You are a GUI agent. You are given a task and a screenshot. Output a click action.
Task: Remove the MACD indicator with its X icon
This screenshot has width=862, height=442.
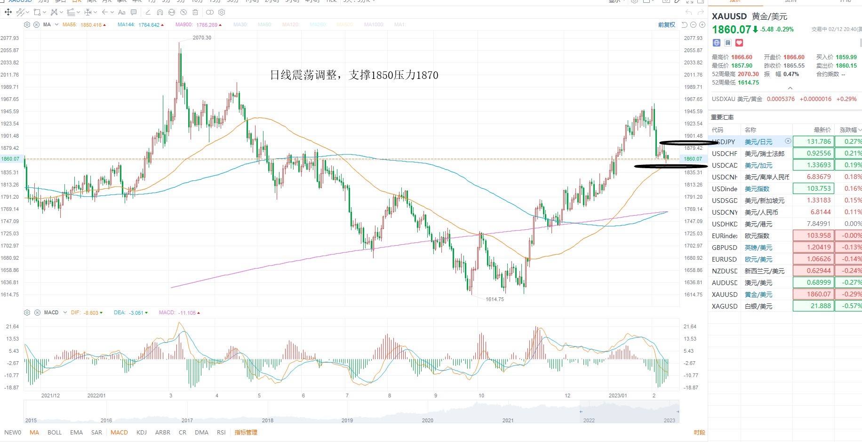37,312
